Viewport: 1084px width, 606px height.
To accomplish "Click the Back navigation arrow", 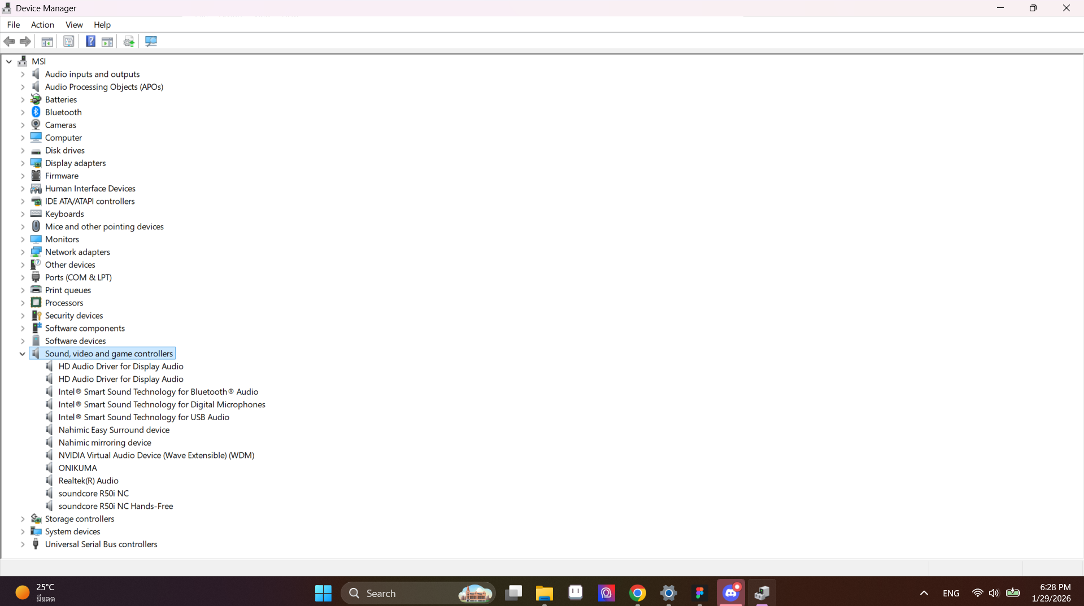I will [9, 41].
